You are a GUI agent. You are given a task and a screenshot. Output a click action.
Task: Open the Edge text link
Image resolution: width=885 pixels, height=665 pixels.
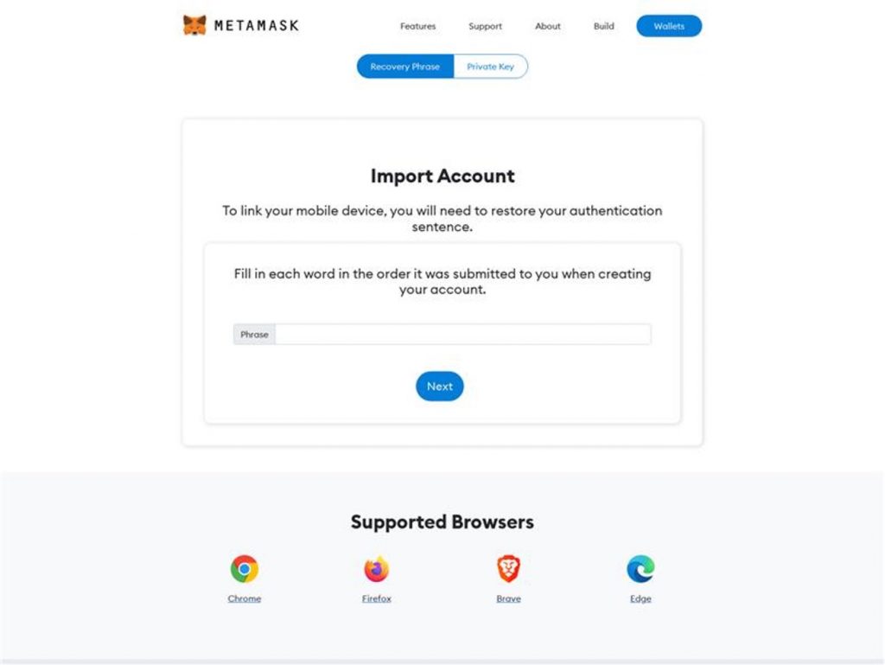click(x=640, y=598)
